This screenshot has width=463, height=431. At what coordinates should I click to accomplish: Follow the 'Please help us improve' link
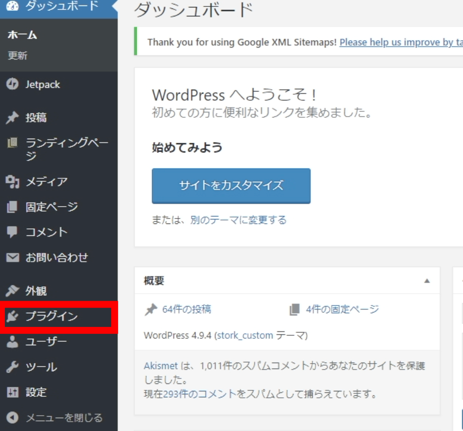[x=401, y=42]
